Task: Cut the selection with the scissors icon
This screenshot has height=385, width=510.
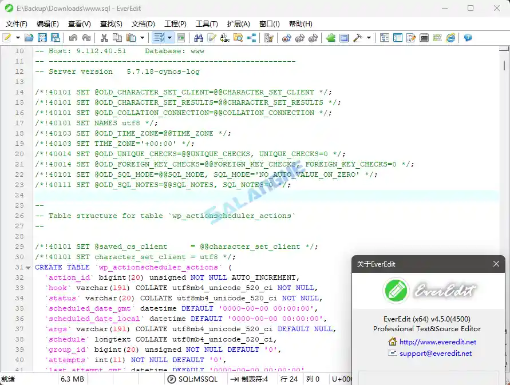Action: tap(104, 38)
